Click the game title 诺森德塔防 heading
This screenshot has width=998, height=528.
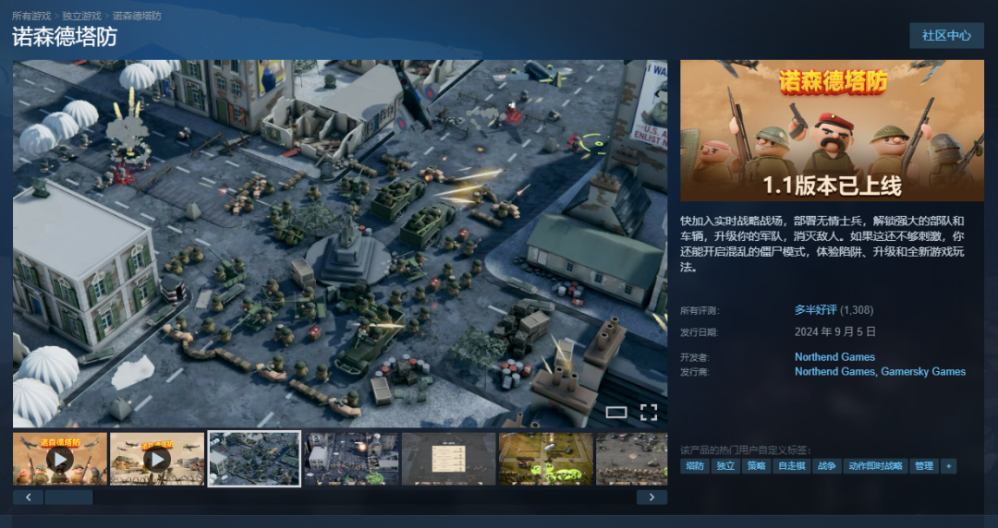coord(65,37)
